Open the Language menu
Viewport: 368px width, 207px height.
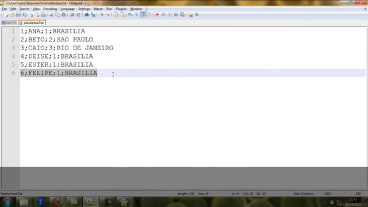click(68, 9)
